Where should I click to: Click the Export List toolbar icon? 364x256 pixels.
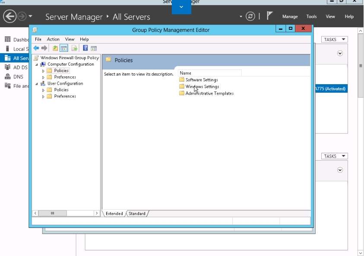coord(74,48)
